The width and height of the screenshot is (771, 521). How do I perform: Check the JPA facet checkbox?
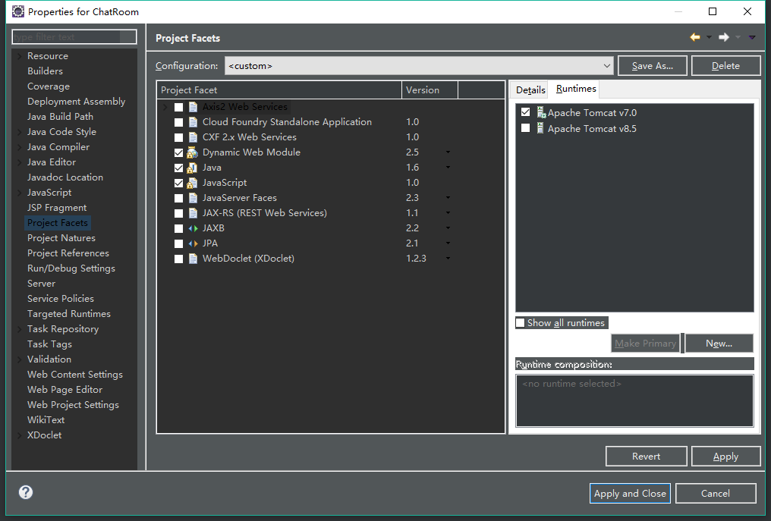coord(178,243)
